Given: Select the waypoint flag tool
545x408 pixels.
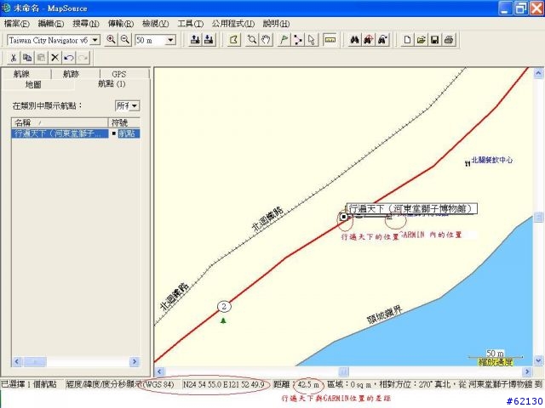Looking at the screenshot, I should tap(284, 40).
